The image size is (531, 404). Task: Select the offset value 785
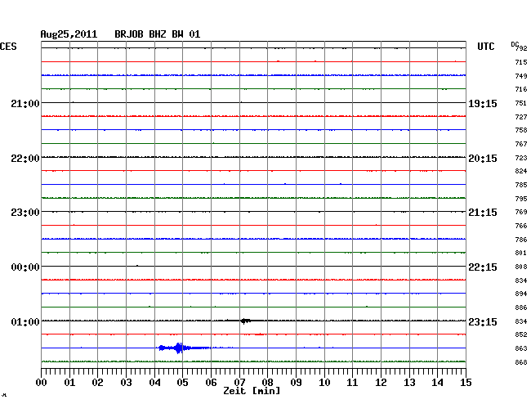(x=521, y=185)
